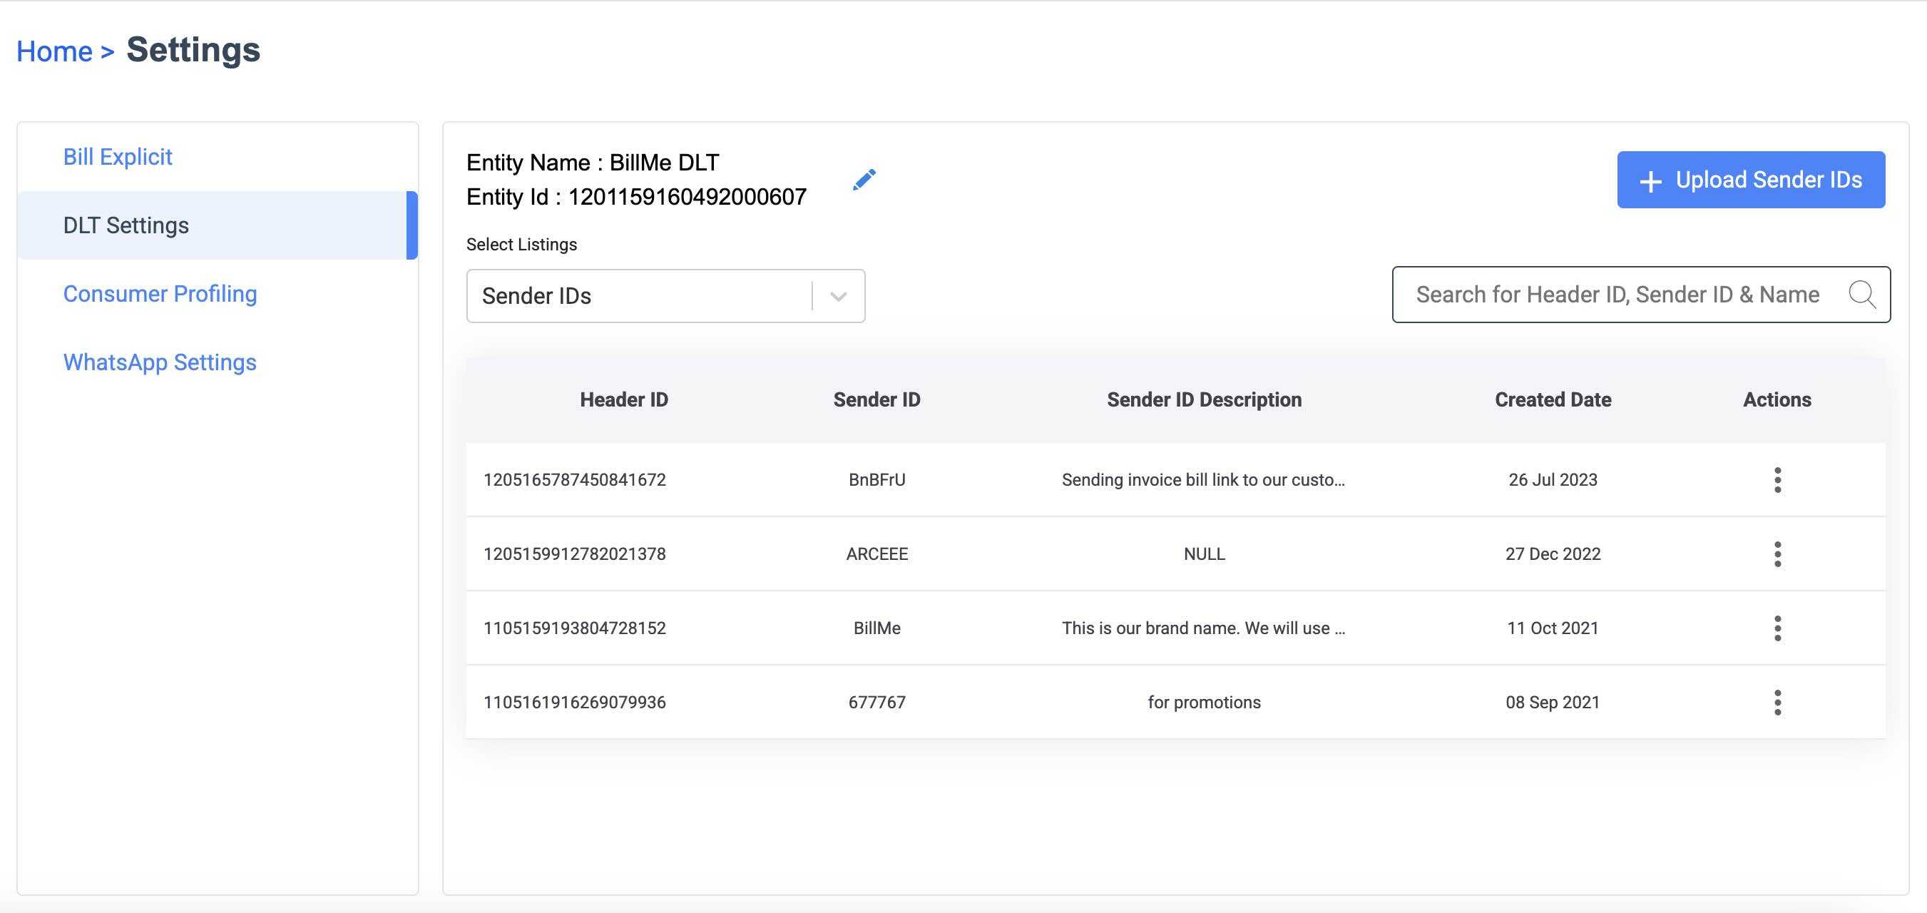Open Consumer Profiling settings
1927x913 pixels.
point(160,294)
